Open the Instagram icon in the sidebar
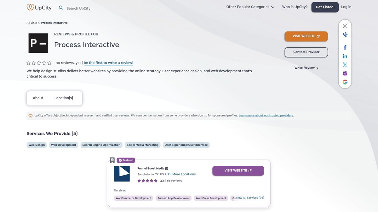This screenshot has height=212, width=378. point(345,73)
